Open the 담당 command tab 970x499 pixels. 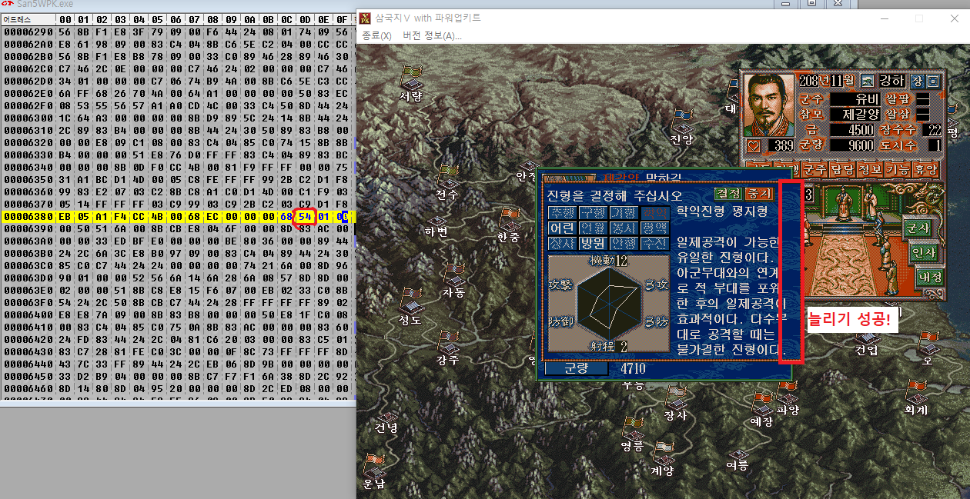(842, 169)
